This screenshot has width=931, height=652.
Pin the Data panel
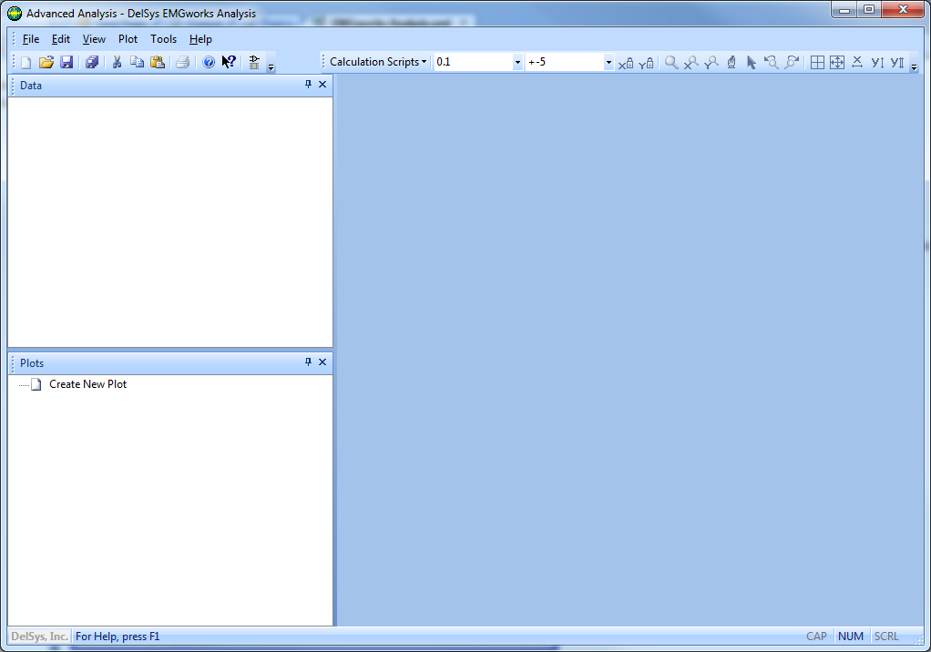[308, 85]
